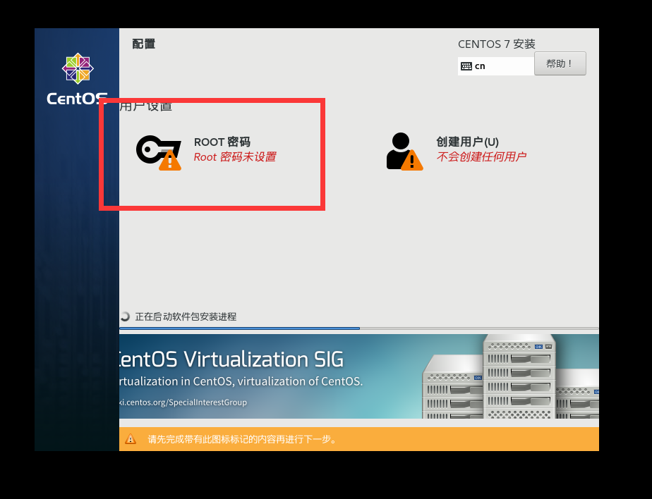The width and height of the screenshot is (652, 499).
Task: Click the spinner beside install progress text
Action: (x=124, y=316)
